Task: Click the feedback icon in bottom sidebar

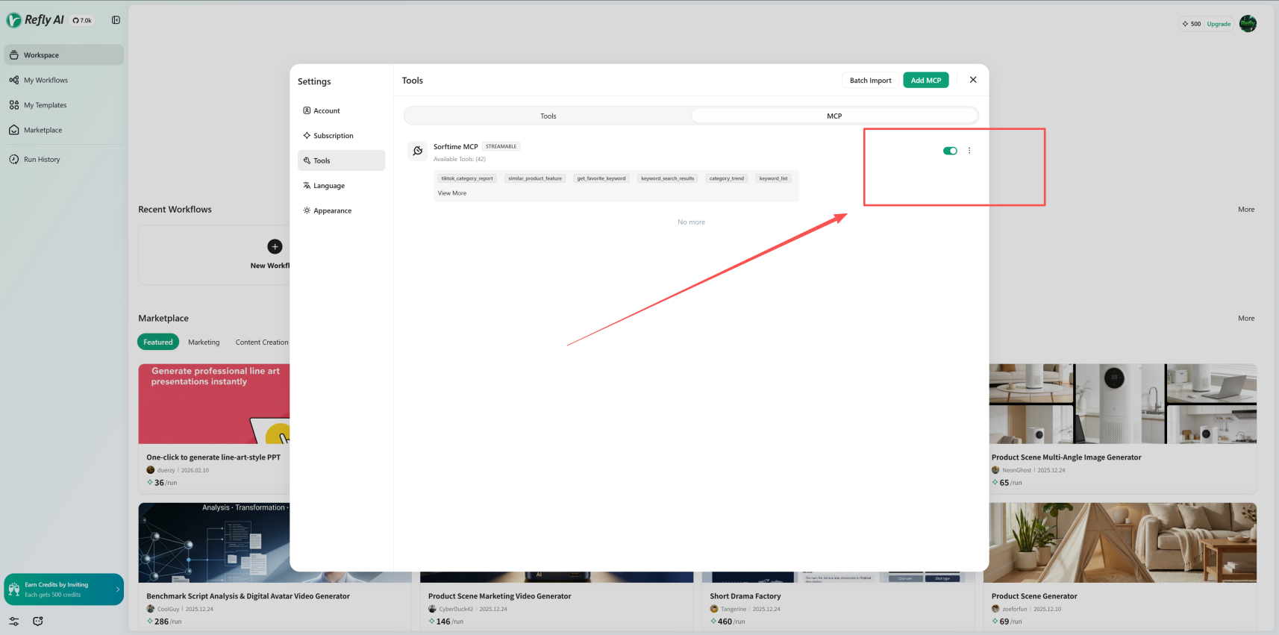Action: [38, 621]
